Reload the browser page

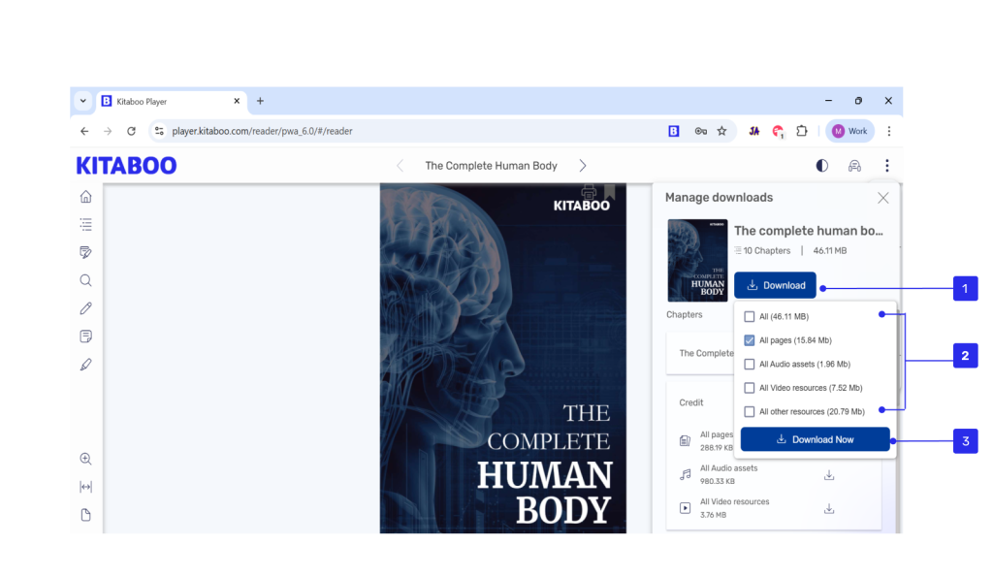click(131, 131)
